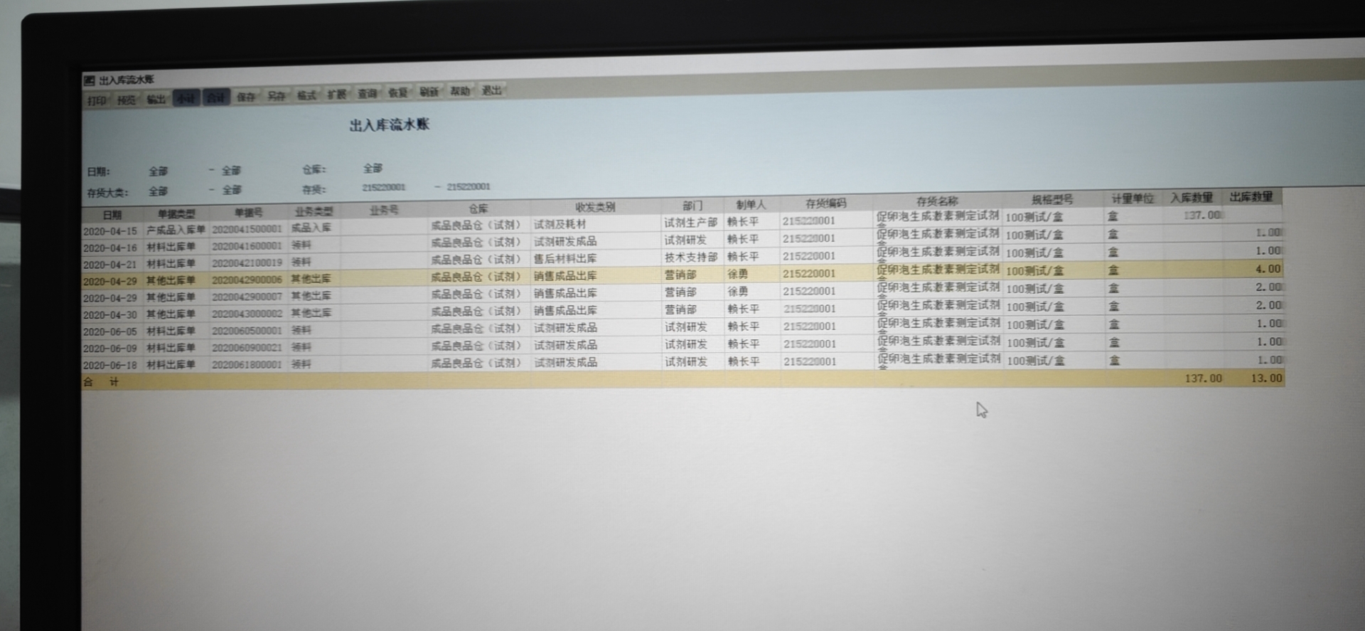The height and width of the screenshot is (631, 1365).
Task: Click the 打印 (Print) toolbar button
Action: click(97, 100)
